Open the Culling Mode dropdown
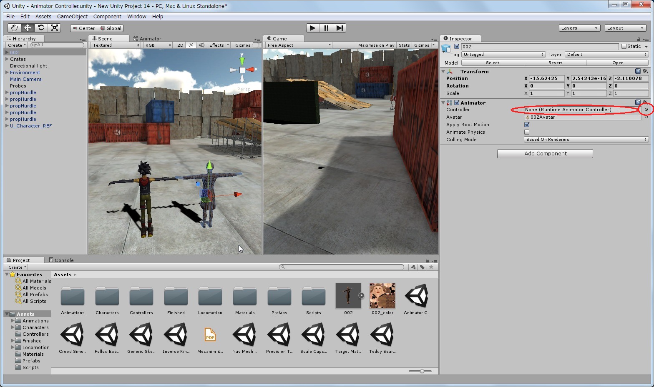This screenshot has width=654, height=387. pos(586,140)
